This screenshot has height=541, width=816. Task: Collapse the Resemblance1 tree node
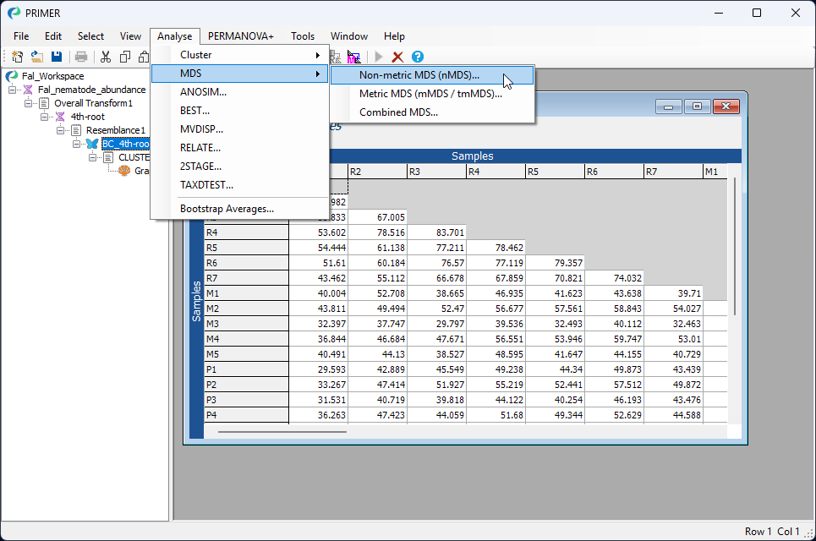click(61, 130)
